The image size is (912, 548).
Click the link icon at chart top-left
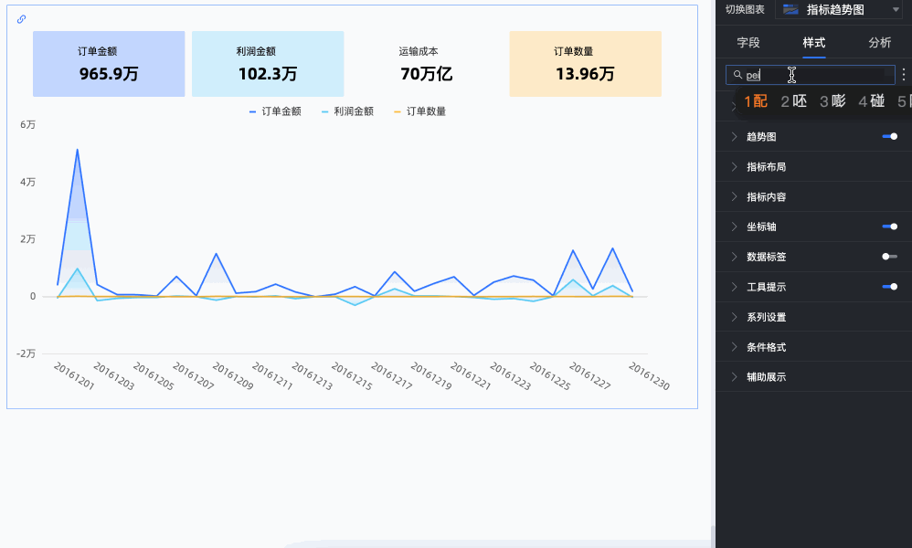[x=22, y=19]
